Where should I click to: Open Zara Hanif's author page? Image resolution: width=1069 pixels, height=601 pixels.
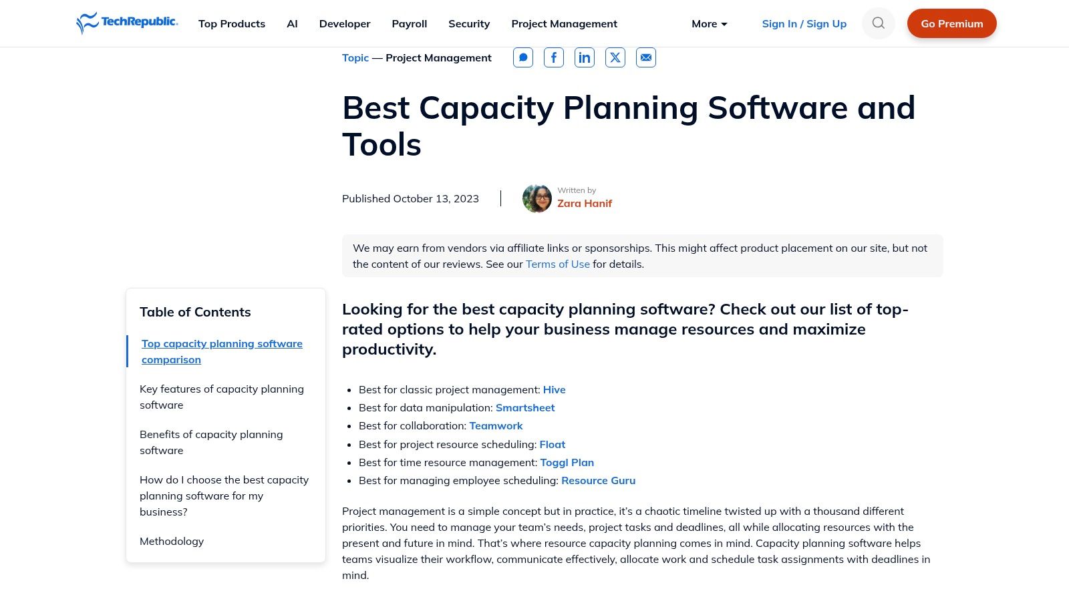(585, 203)
